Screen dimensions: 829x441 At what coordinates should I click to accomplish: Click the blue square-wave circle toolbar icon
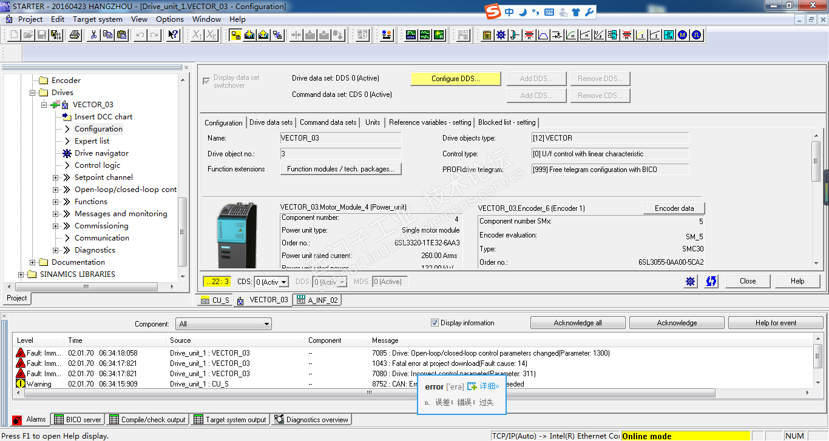[696, 35]
